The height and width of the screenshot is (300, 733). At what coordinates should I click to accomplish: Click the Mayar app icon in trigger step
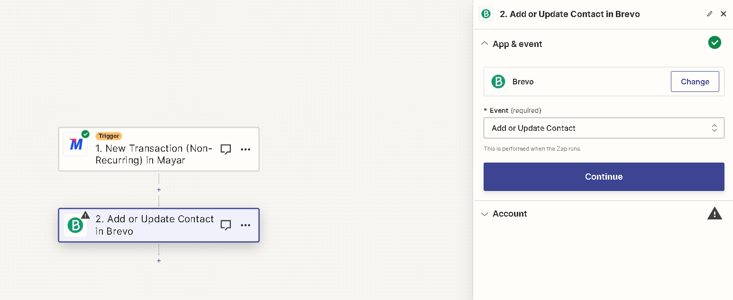click(x=75, y=144)
